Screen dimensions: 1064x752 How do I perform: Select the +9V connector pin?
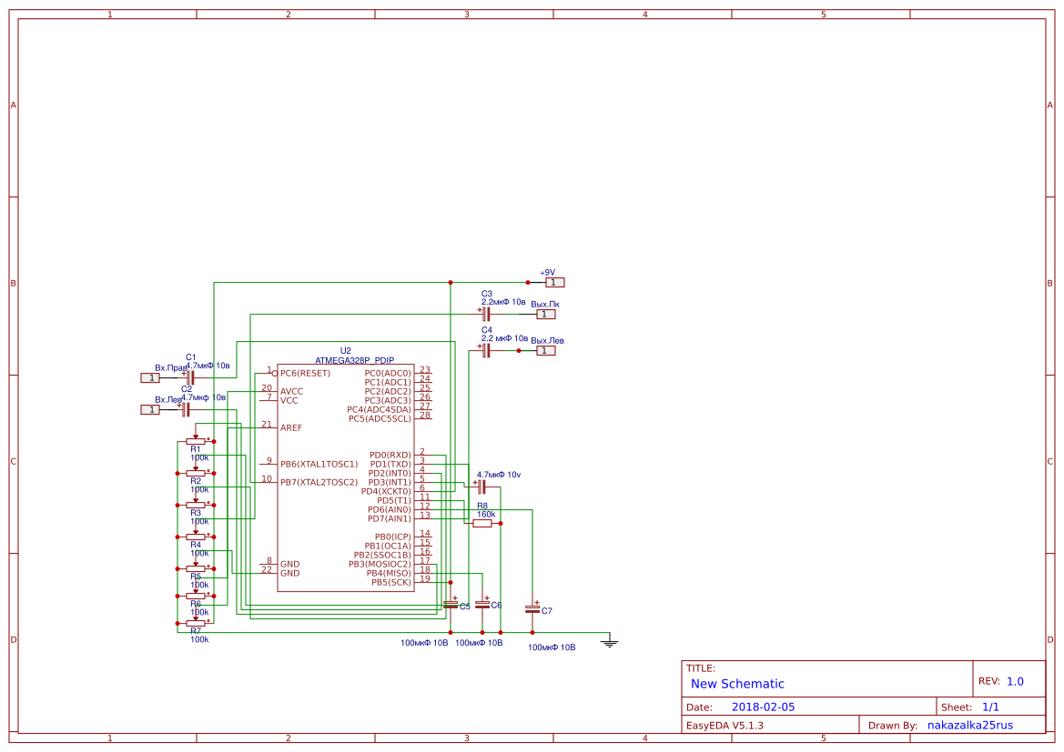point(554,282)
